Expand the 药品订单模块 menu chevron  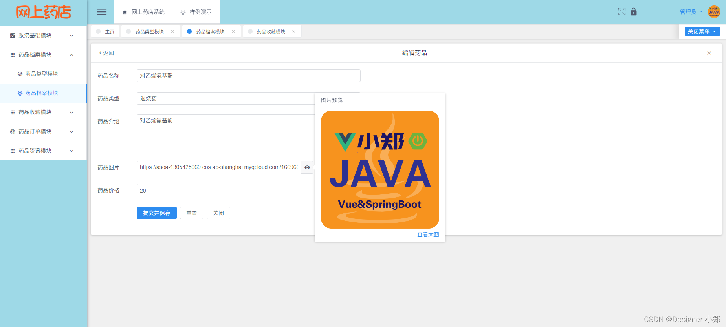point(71,132)
